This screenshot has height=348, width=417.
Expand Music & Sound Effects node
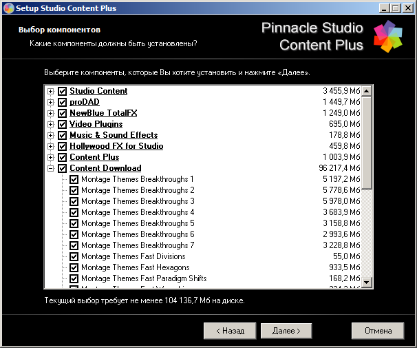50,136
